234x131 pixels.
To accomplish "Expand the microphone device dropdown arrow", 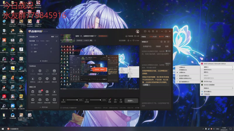I will (x=65, y=100).
